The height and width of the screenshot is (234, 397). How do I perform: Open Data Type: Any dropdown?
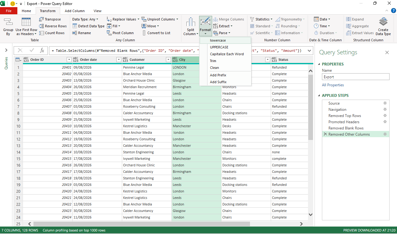(x=86, y=19)
